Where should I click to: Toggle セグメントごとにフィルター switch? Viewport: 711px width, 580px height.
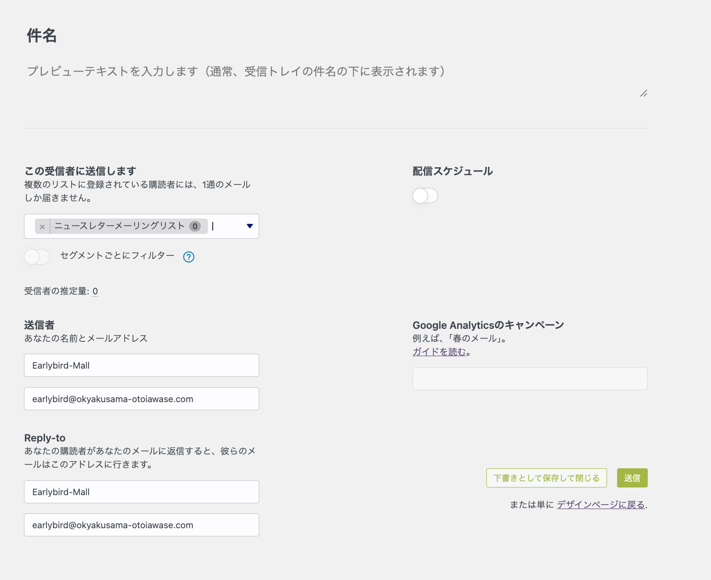click(37, 256)
